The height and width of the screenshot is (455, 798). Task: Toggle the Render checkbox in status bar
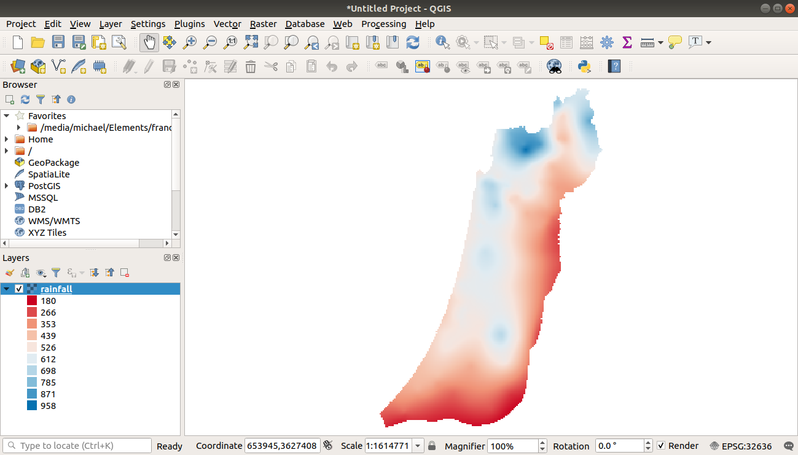661,446
